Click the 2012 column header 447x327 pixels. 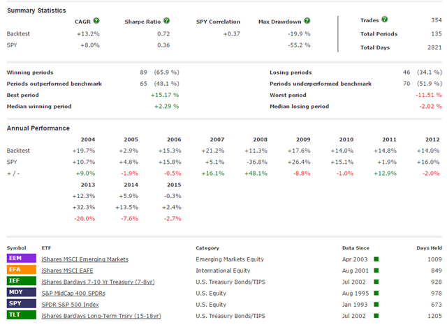click(432, 139)
